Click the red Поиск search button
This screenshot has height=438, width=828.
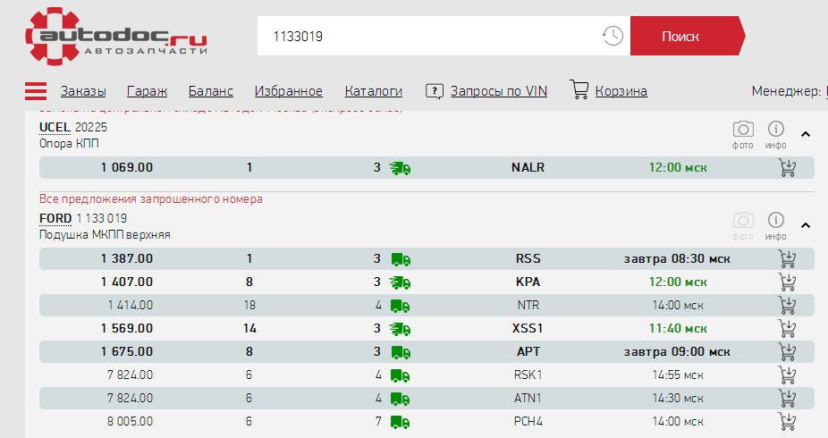(x=687, y=36)
